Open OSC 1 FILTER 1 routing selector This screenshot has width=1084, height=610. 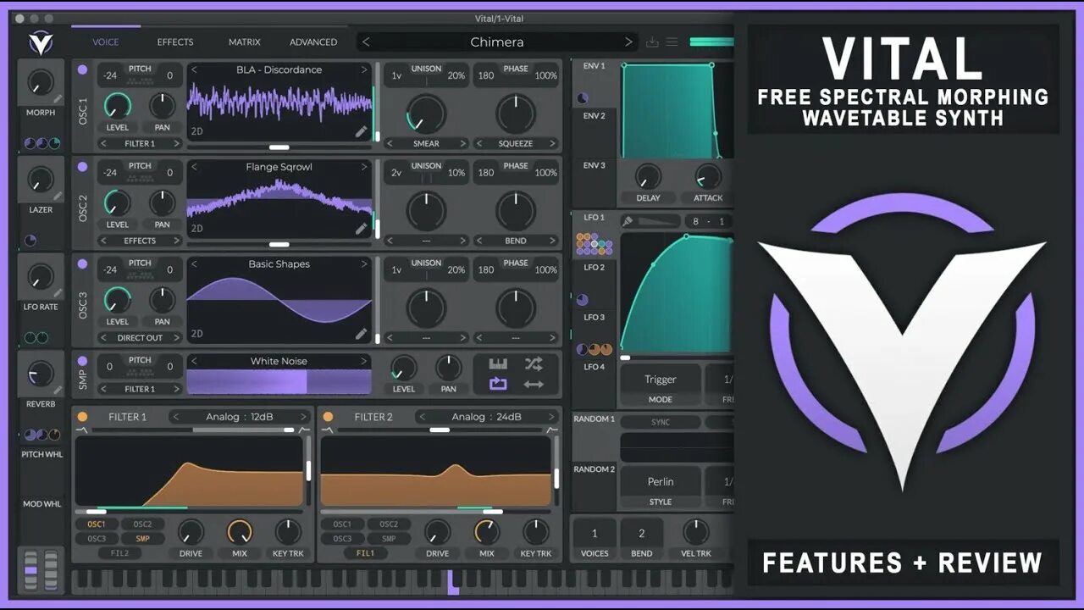140,143
